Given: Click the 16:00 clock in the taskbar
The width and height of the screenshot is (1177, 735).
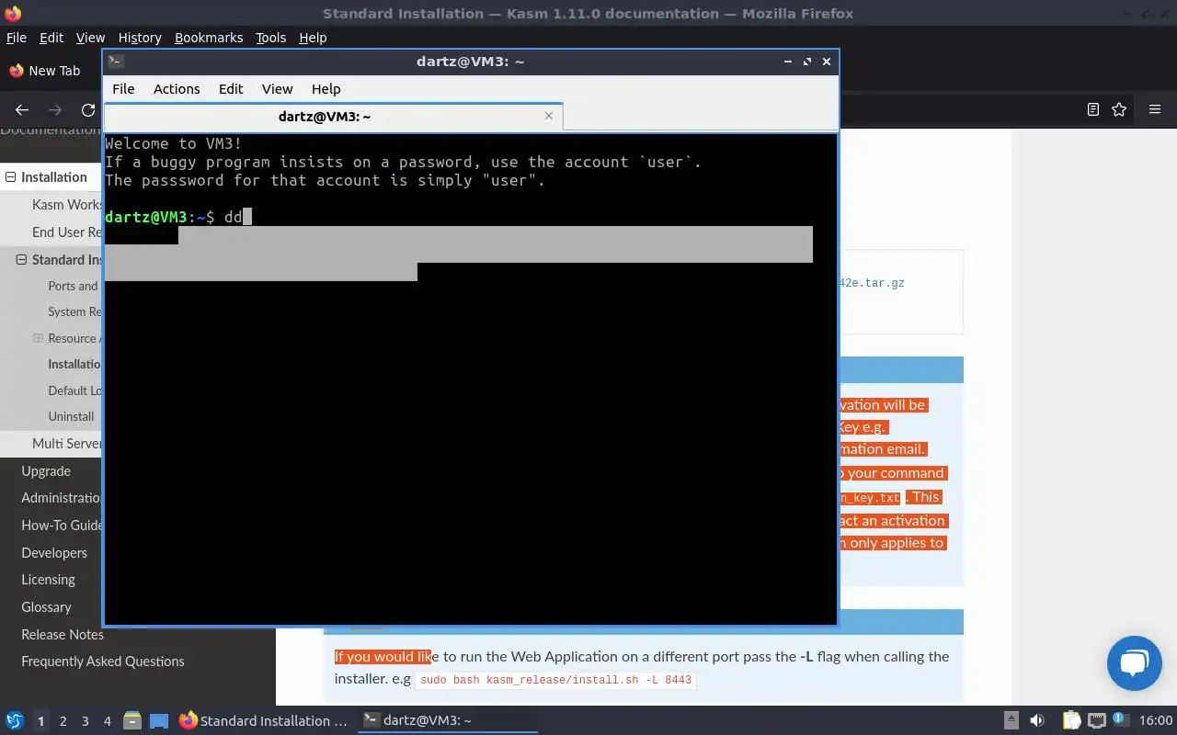Looking at the screenshot, I should point(1156,720).
